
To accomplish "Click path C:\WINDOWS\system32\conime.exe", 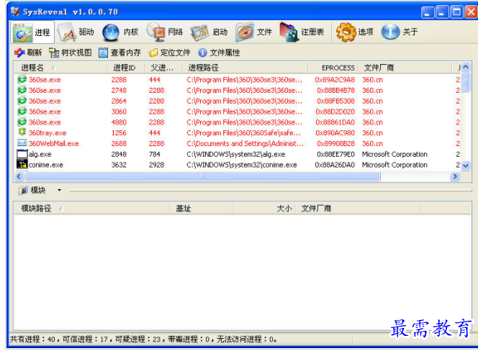I will [242, 165].
